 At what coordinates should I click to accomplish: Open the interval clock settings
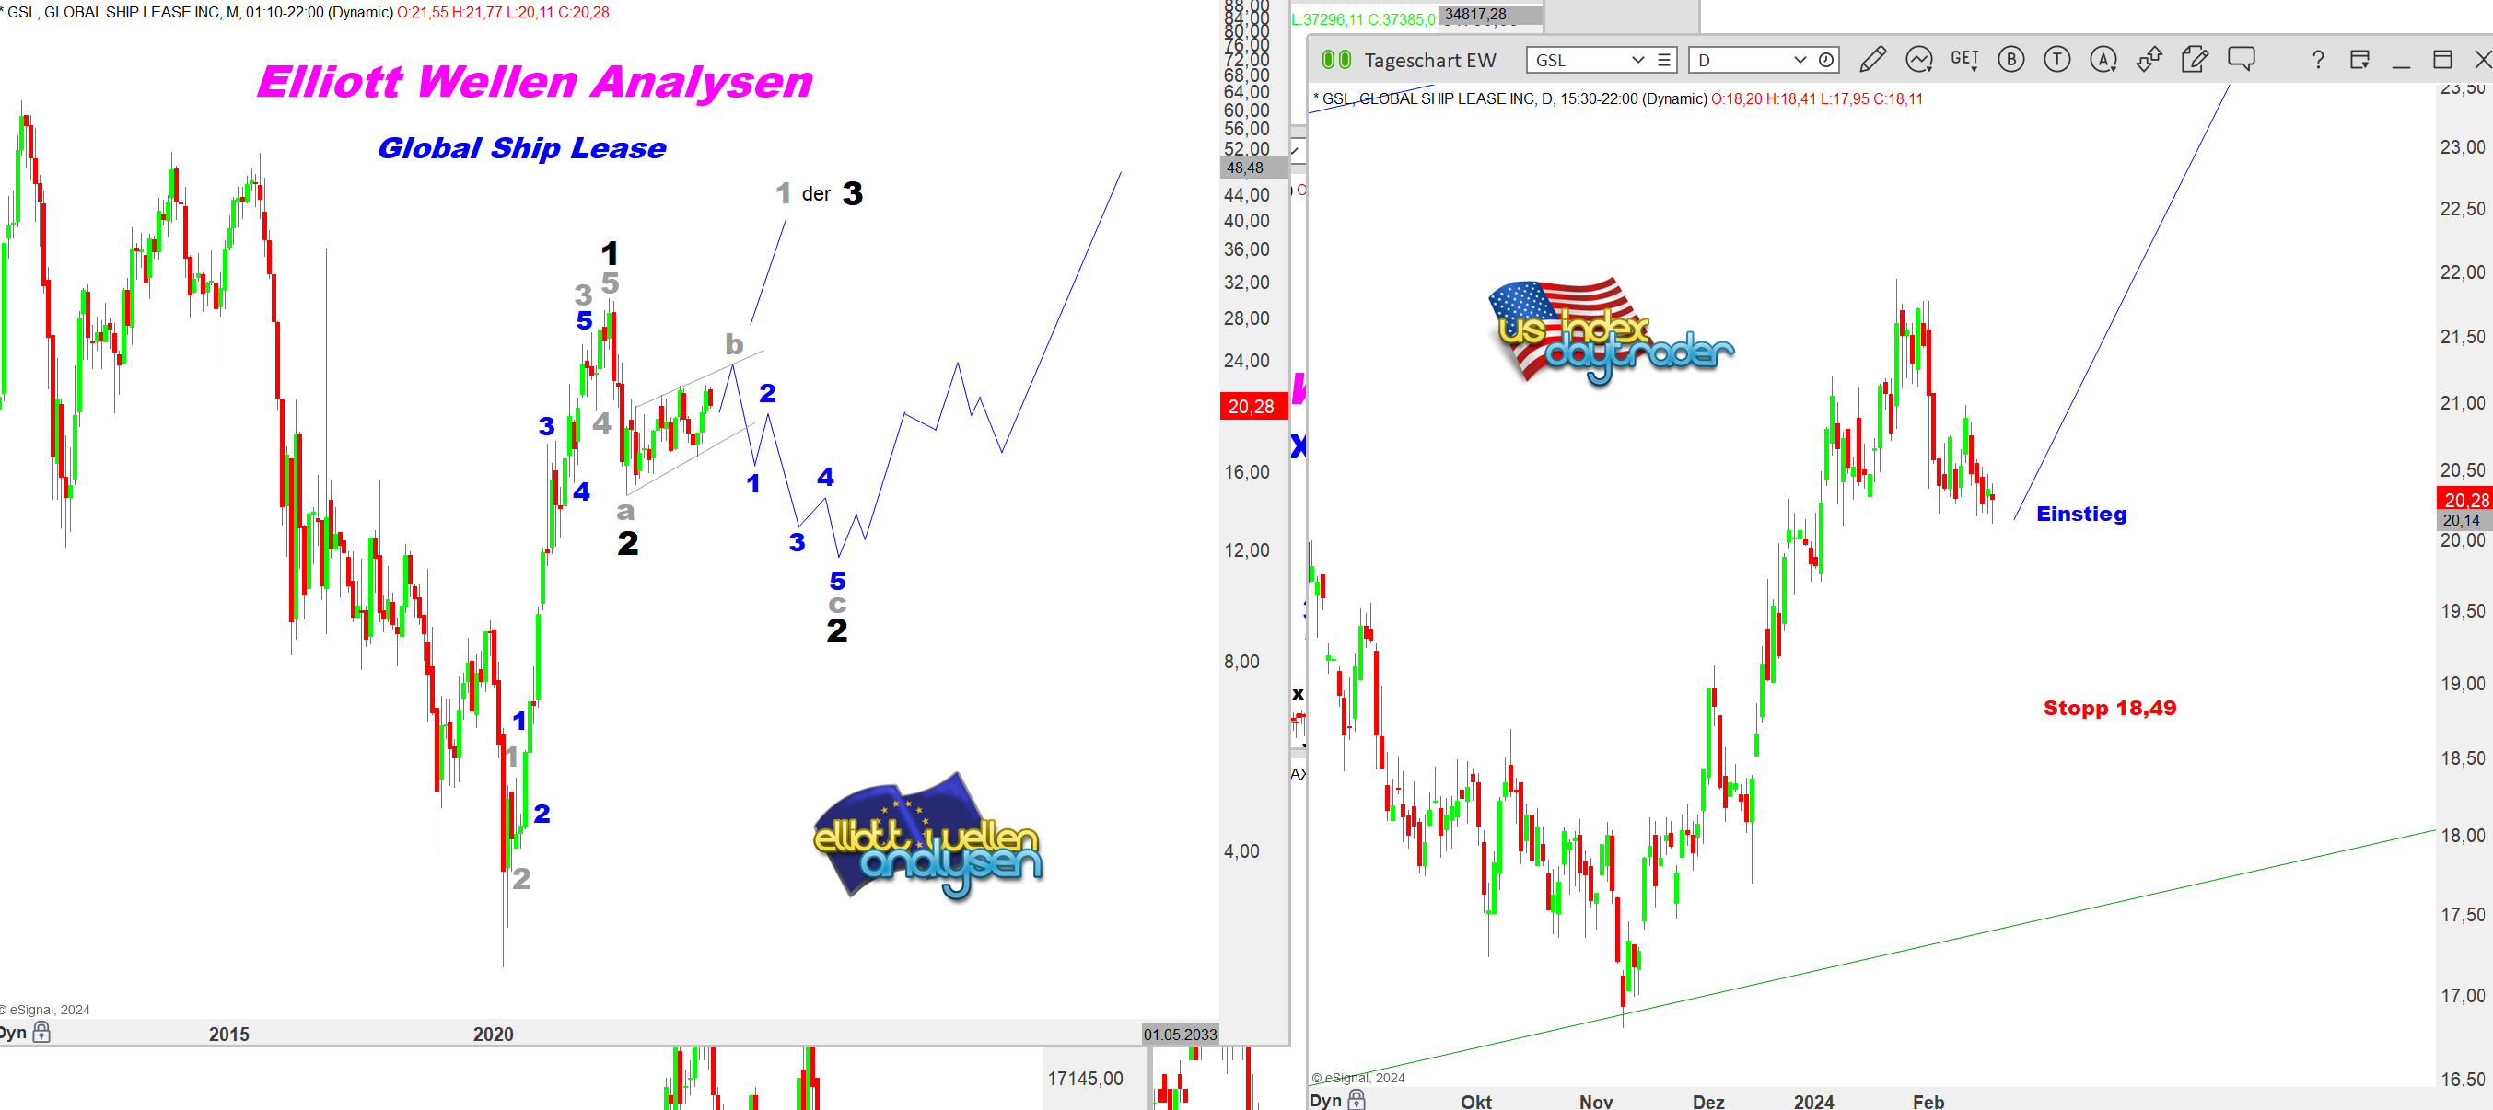[x=1825, y=60]
